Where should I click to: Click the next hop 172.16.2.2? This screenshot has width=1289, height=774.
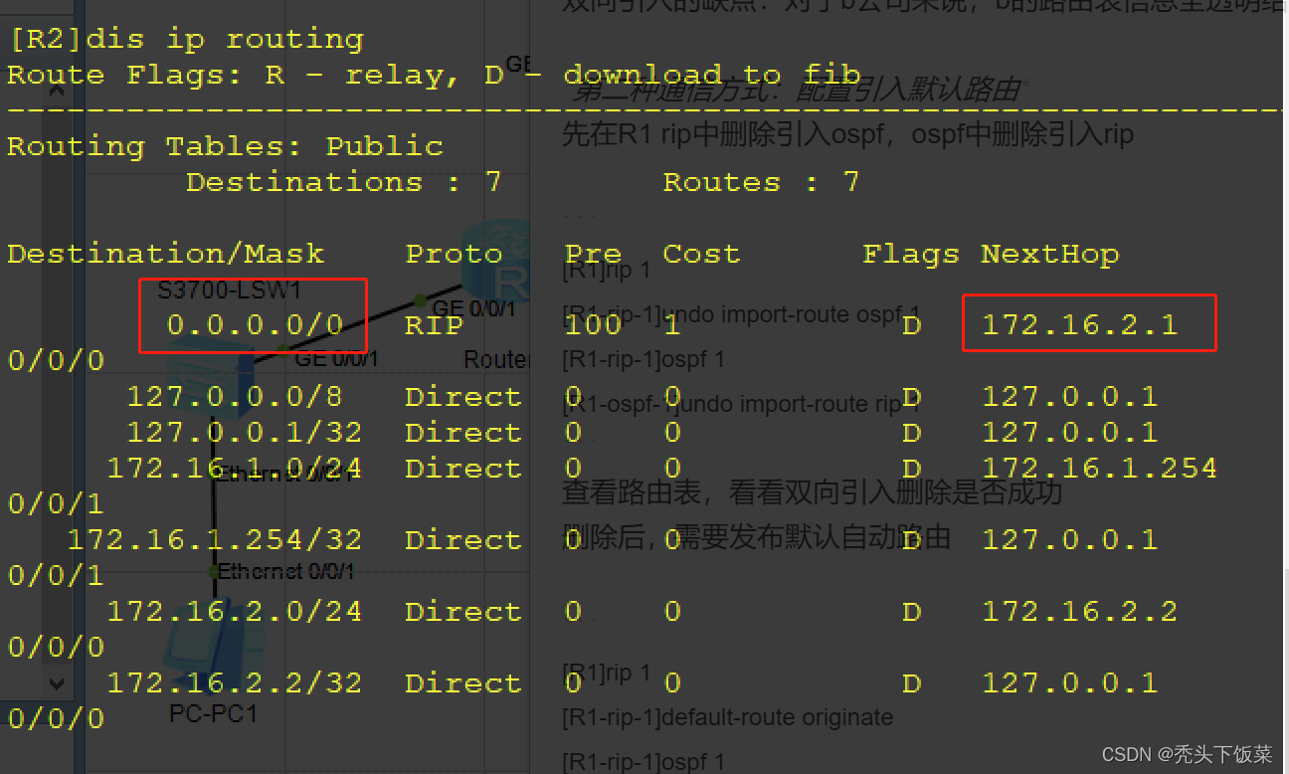(x=1080, y=612)
